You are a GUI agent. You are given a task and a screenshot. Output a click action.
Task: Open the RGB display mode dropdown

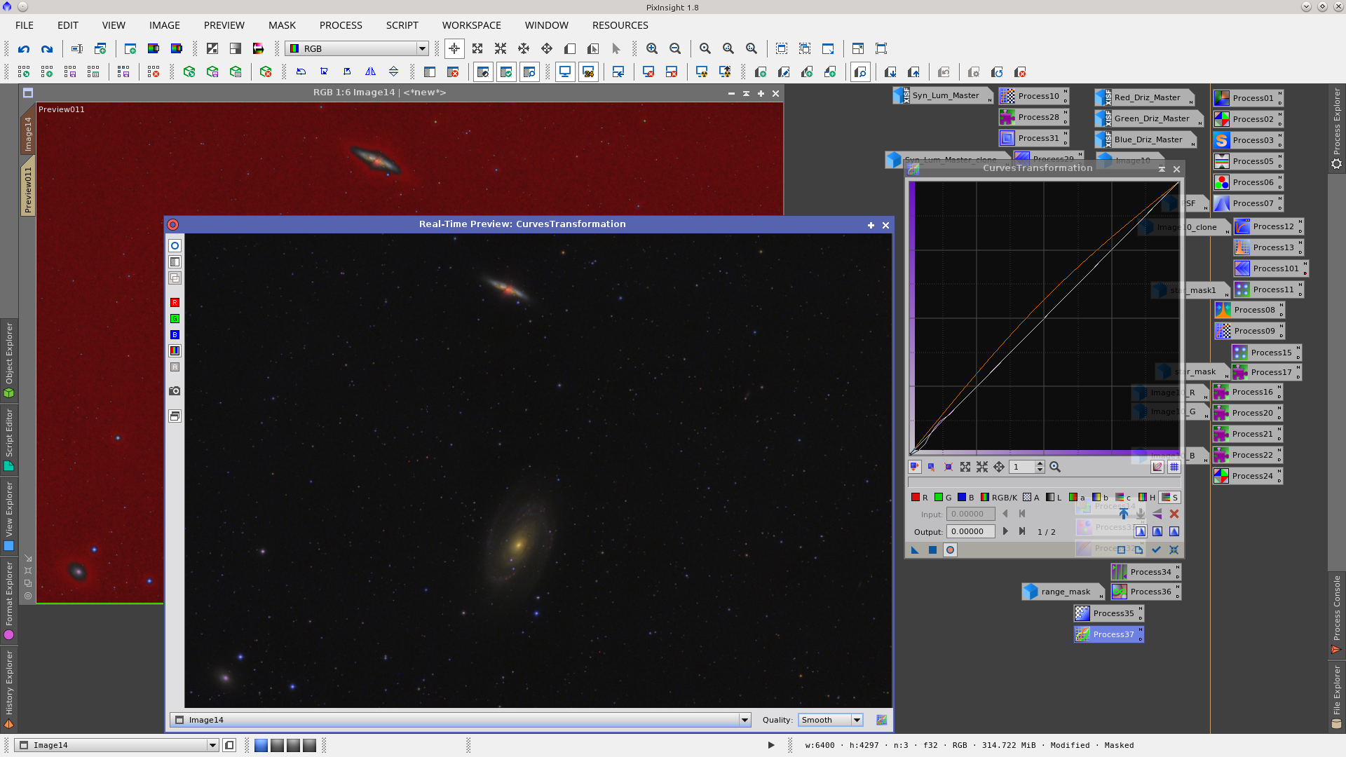pyautogui.click(x=421, y=48)
